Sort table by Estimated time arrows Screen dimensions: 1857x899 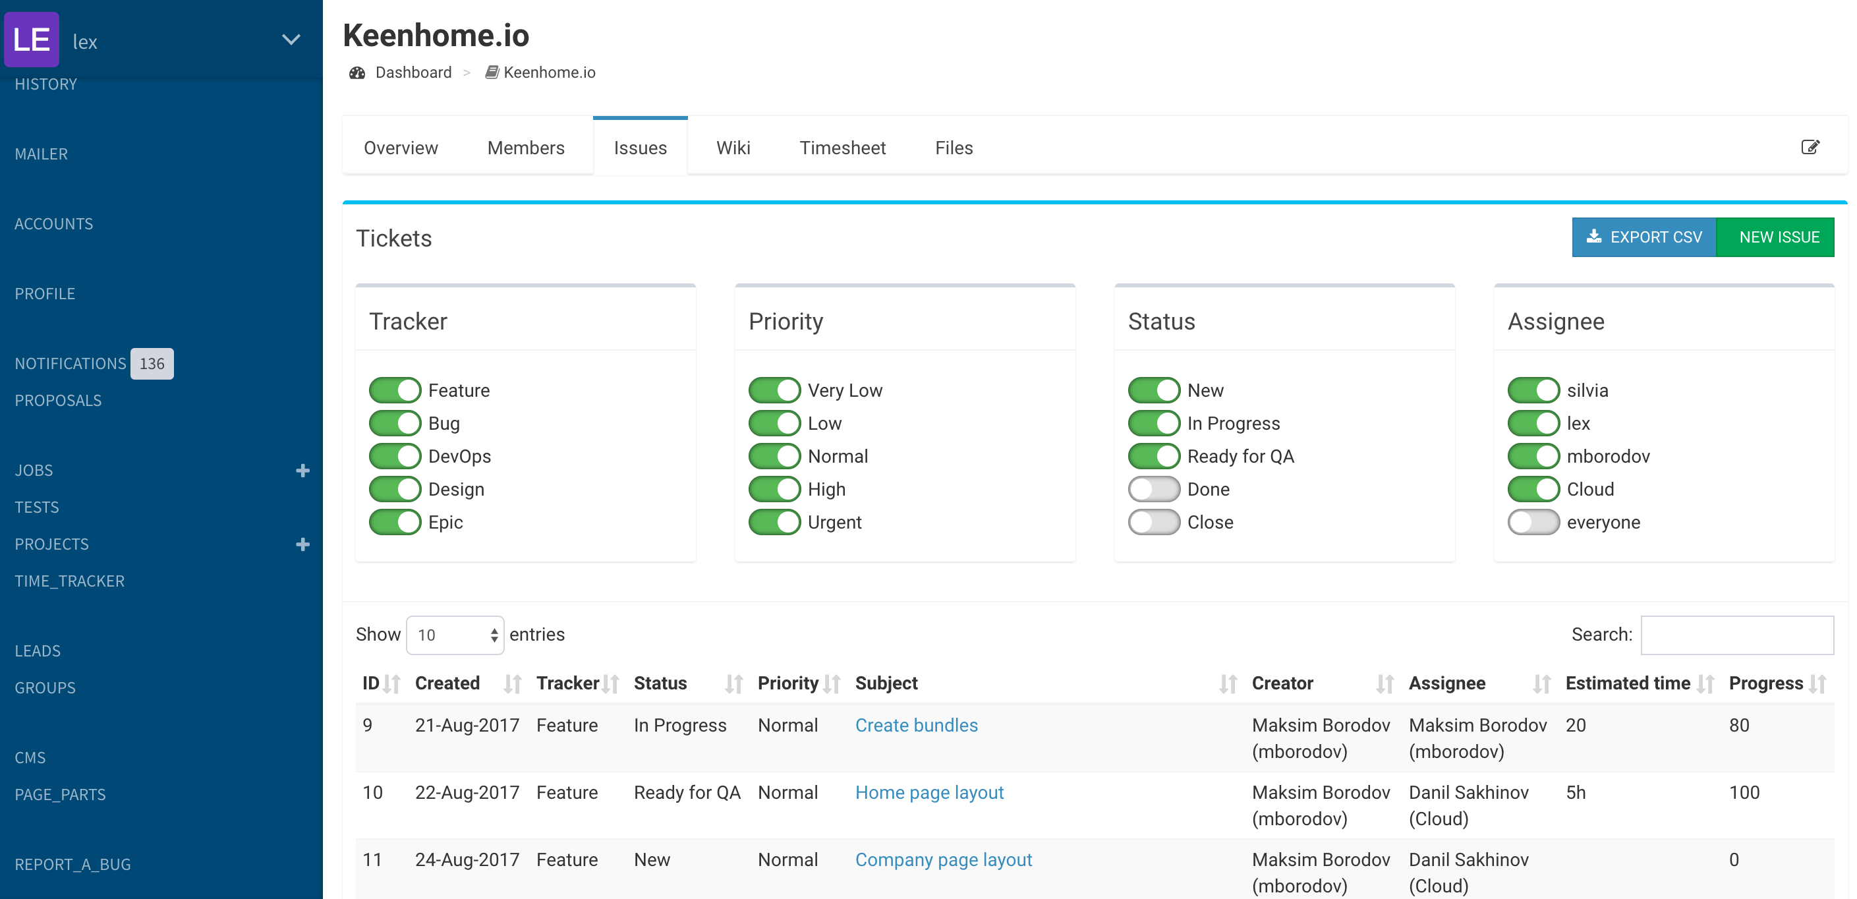click(1705, 683)
